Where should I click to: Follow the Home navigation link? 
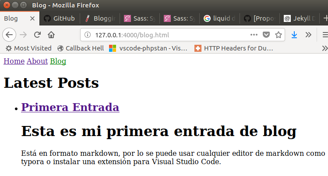(x=14, y=61)
